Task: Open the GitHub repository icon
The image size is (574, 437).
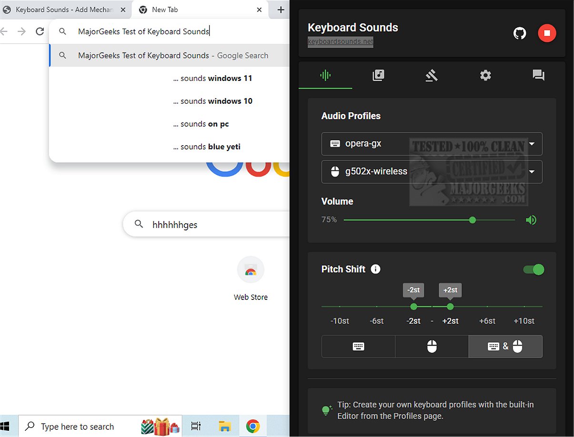Action: [520, 33]
